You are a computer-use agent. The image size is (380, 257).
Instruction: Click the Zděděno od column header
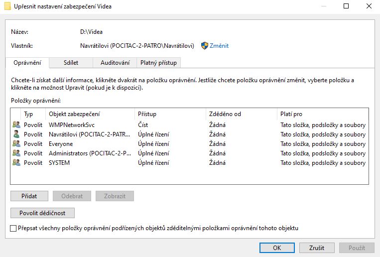(x=241, y=114)
